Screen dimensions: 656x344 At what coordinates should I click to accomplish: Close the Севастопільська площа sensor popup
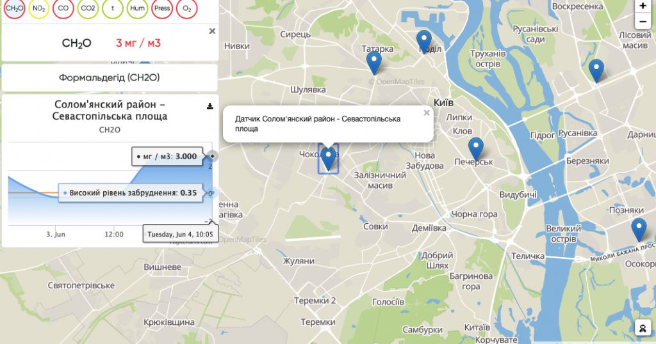click(x=426, y=113)
